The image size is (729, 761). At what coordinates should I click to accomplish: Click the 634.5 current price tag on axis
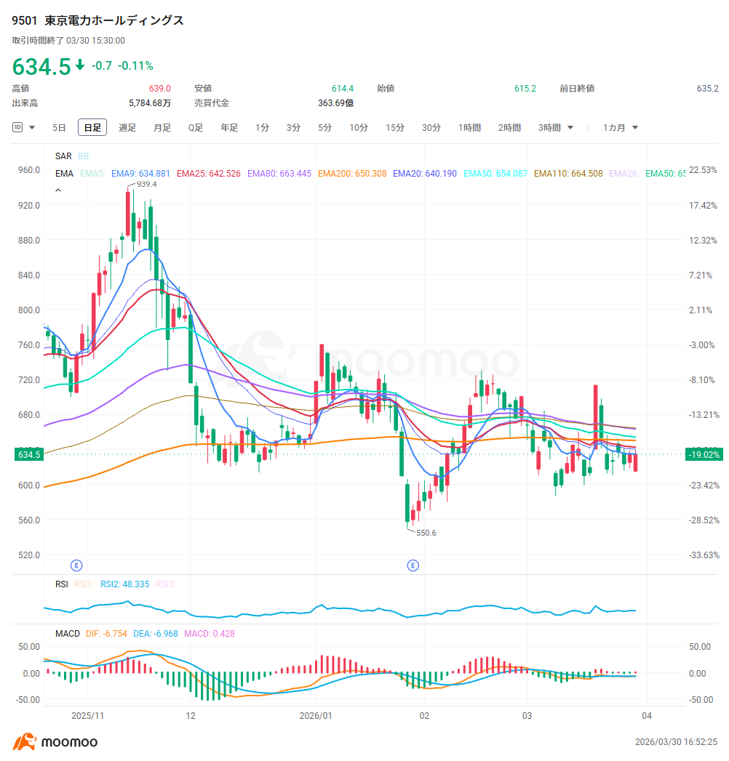click(x=29, y=455)
